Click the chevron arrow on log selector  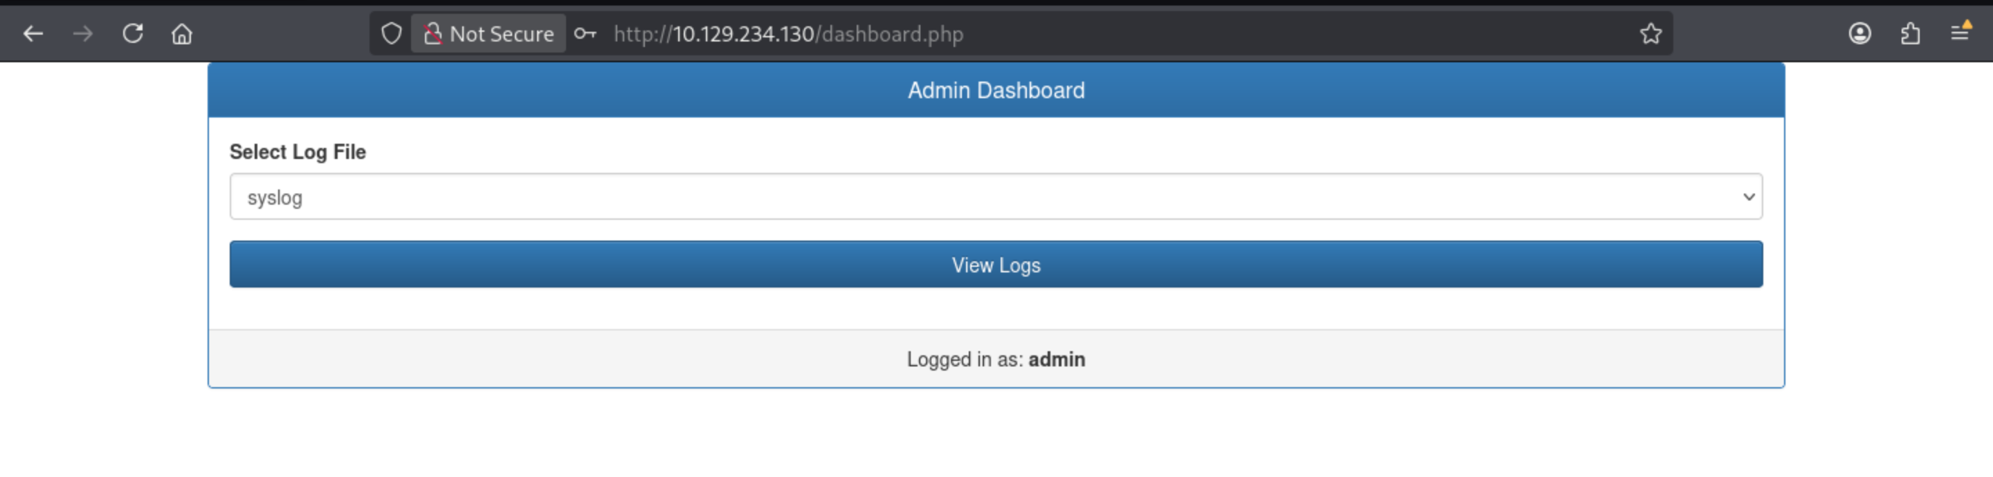(x=1748, y=197)
